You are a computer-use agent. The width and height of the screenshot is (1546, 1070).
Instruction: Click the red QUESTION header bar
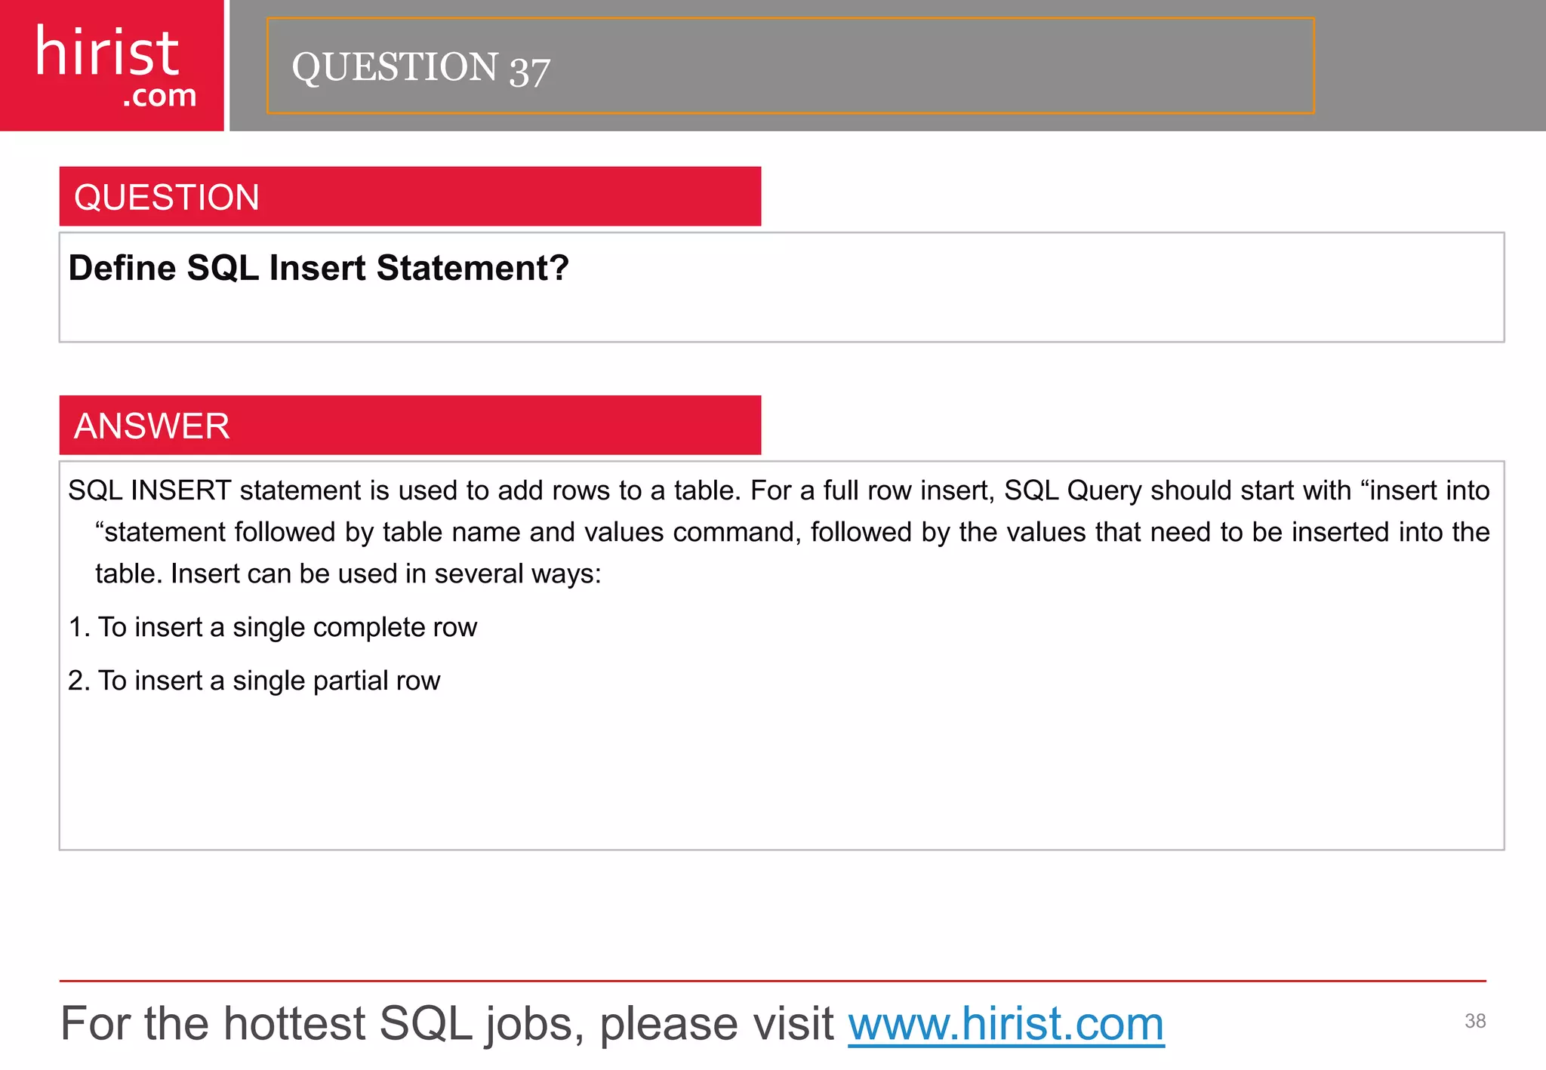(410, 196)
